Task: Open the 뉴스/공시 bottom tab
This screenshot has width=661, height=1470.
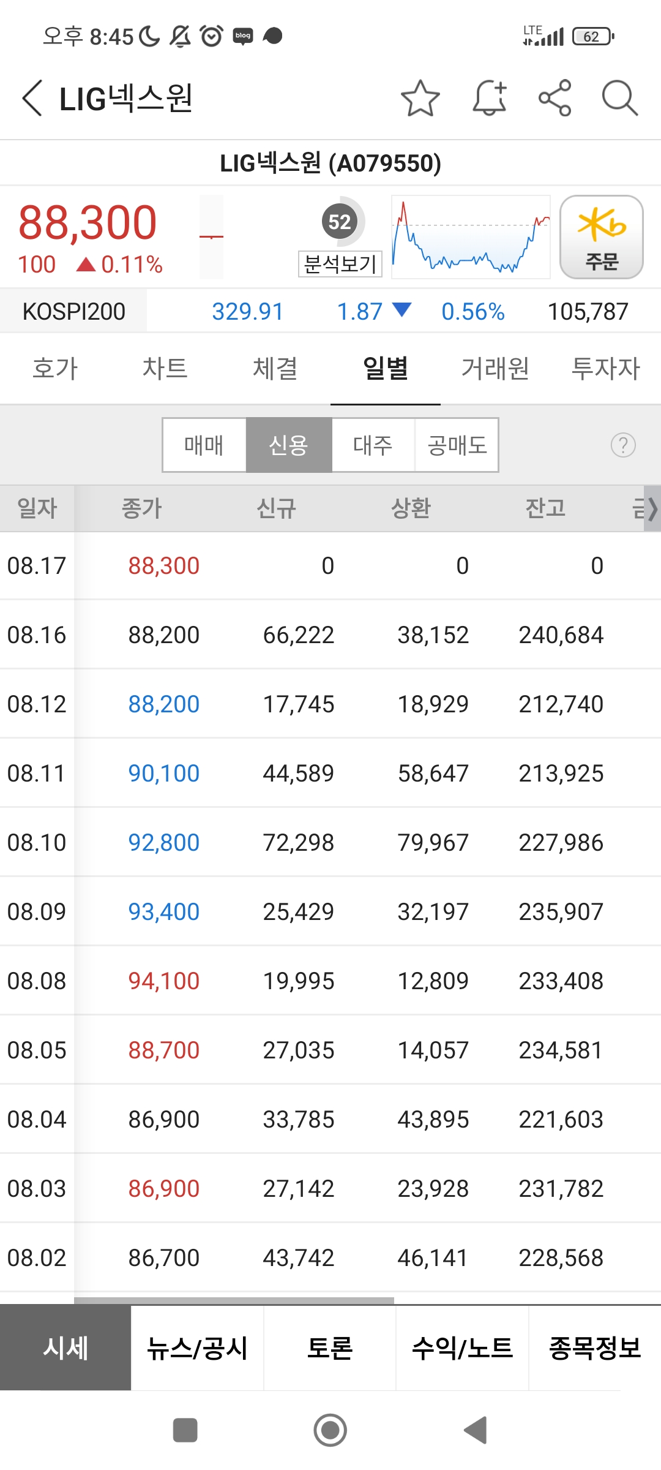Action: 197,1348
